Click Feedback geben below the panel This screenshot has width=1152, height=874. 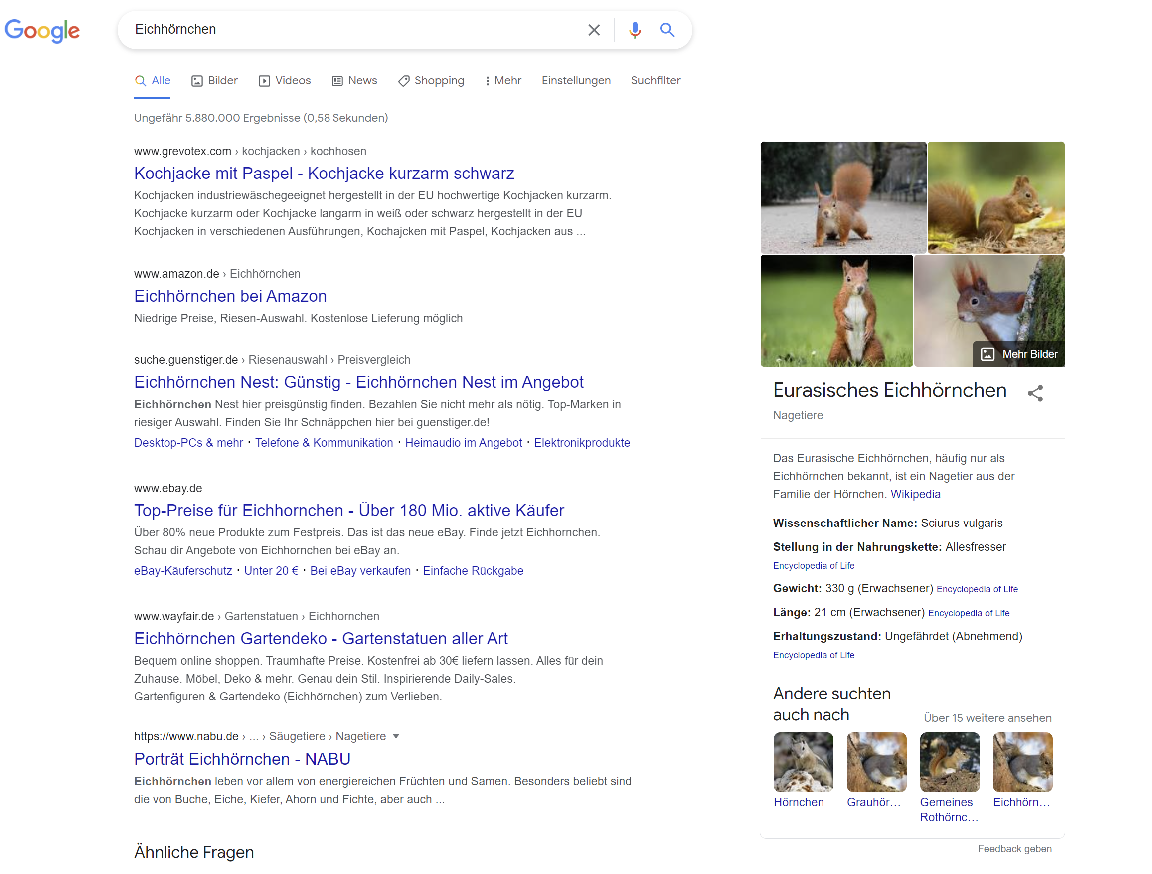pyautogui.click(x=1014, y=849)
